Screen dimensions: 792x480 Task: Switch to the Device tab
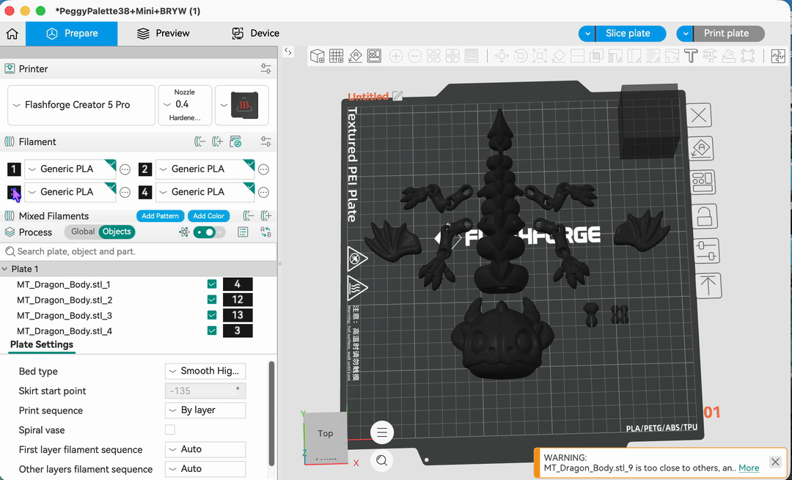pos(255,33)
